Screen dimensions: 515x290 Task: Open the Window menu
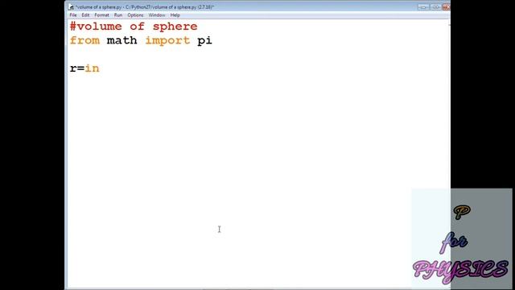pos(157,15)
